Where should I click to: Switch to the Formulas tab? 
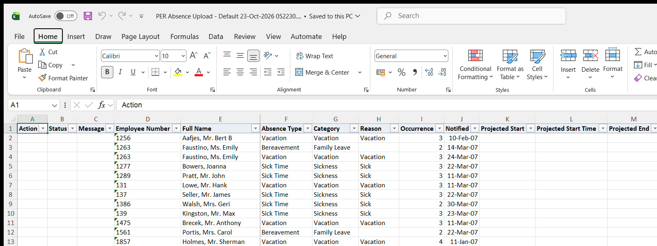pyautogui.click(x=184, y=36)
